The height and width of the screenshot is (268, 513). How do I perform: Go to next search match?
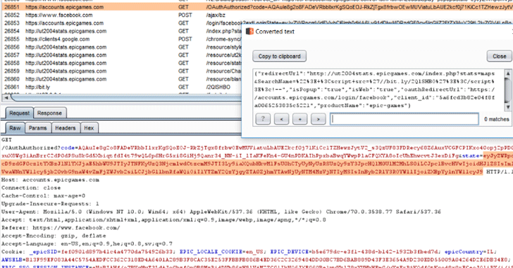(x=319, y=119)
